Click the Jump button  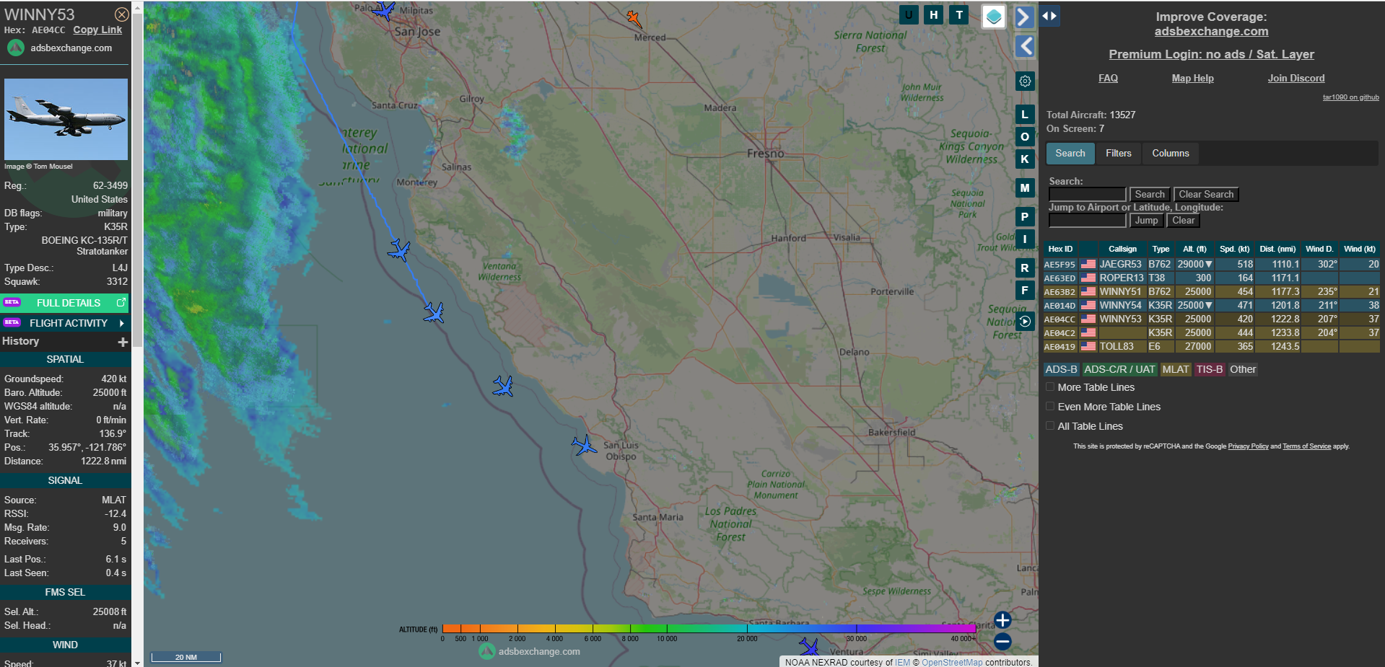(1146, 221)
